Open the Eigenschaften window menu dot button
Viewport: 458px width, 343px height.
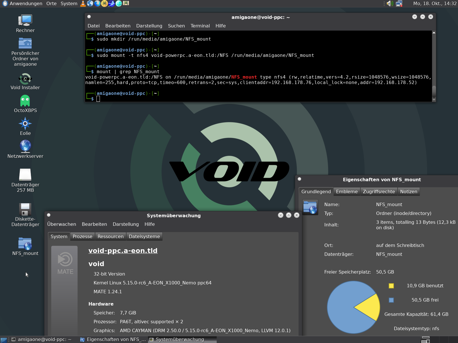click(x=299, y=179)
